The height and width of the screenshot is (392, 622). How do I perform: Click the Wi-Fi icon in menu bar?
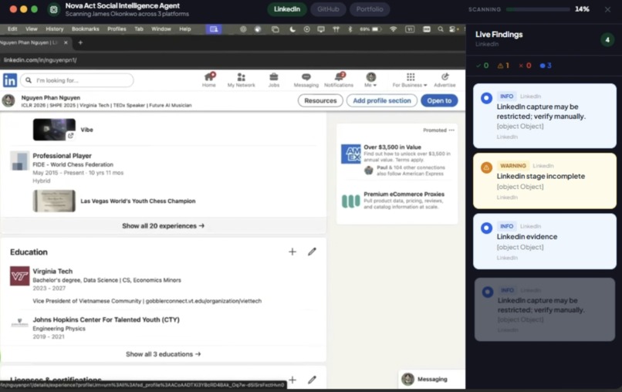pyautogui.click(x=393, y=29)
